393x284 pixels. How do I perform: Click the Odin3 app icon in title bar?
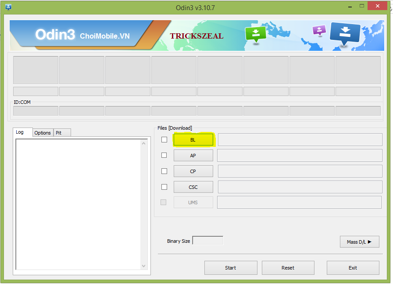pyautogui.click(x=8, y=7)
